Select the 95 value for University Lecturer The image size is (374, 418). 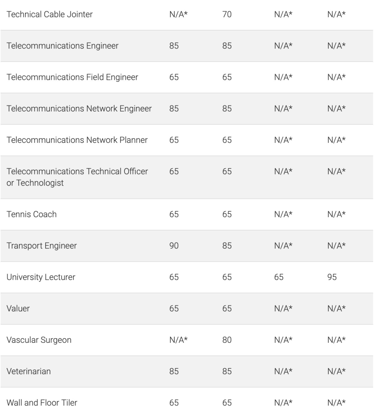coord(332,277)
